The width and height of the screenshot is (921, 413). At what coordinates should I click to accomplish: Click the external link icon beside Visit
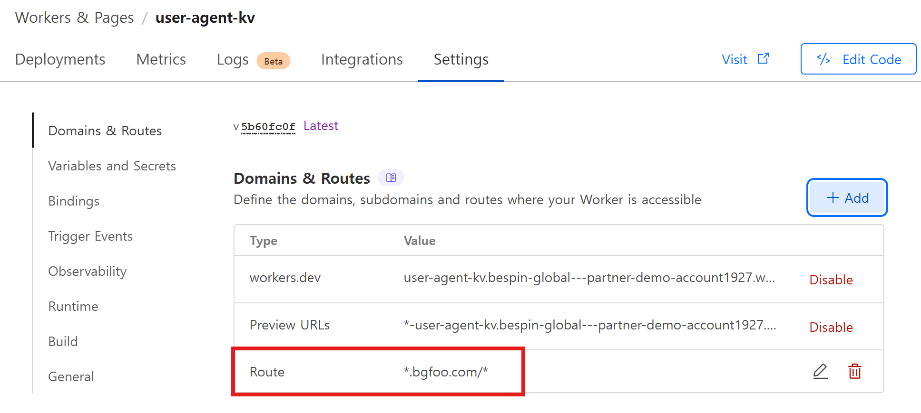(763, 58)
